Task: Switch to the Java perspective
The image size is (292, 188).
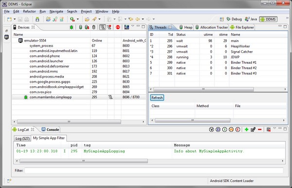Action: (x=251, y=19)
